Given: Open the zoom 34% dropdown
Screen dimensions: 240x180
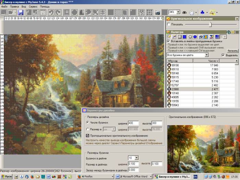Looking at the screenshot, I should (178, 12).
